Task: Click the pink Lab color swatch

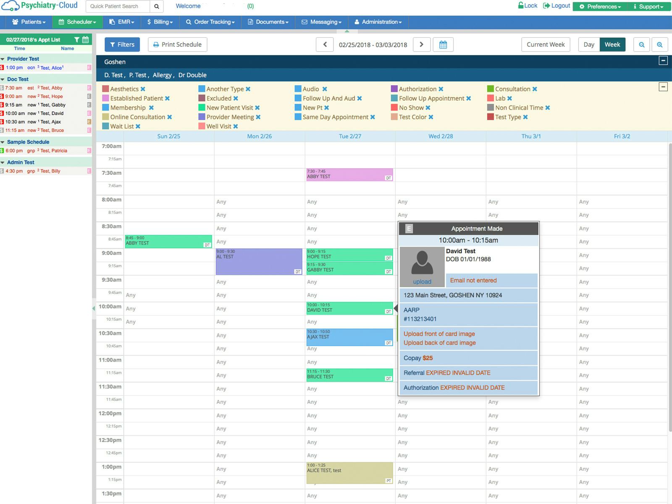Action: (x=491, y=98)
